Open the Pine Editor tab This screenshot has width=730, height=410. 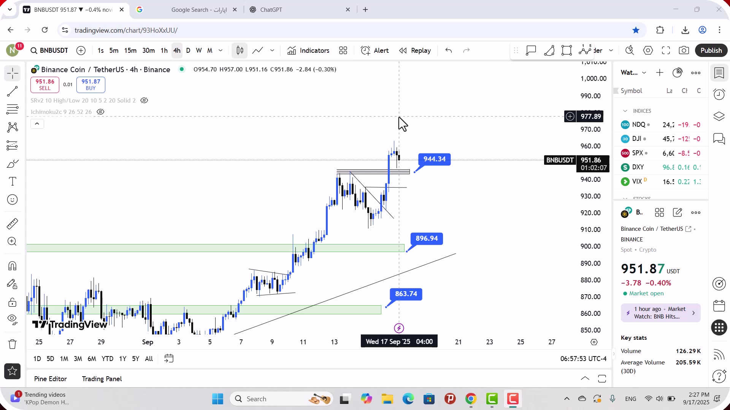tap(51, 379)
